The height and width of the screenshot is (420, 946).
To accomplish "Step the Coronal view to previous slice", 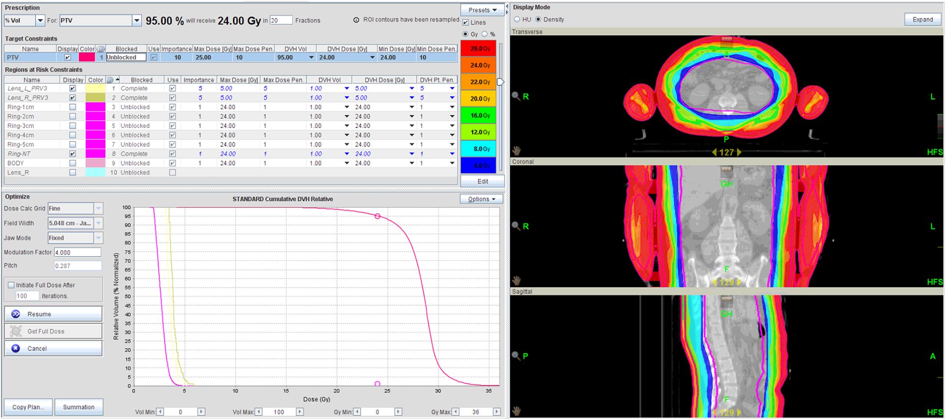I will pos(714,282).
